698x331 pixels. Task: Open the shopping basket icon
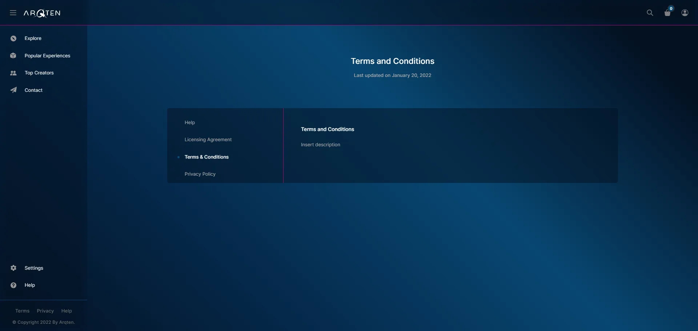[667, 13]
